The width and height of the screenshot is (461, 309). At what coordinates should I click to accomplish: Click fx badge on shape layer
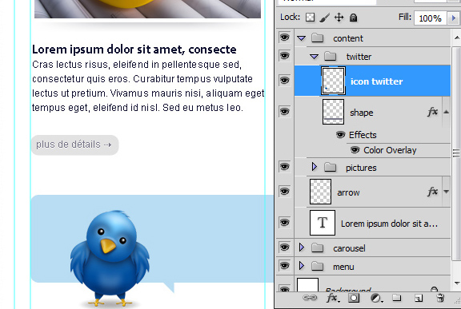click(x=432, y=112)
